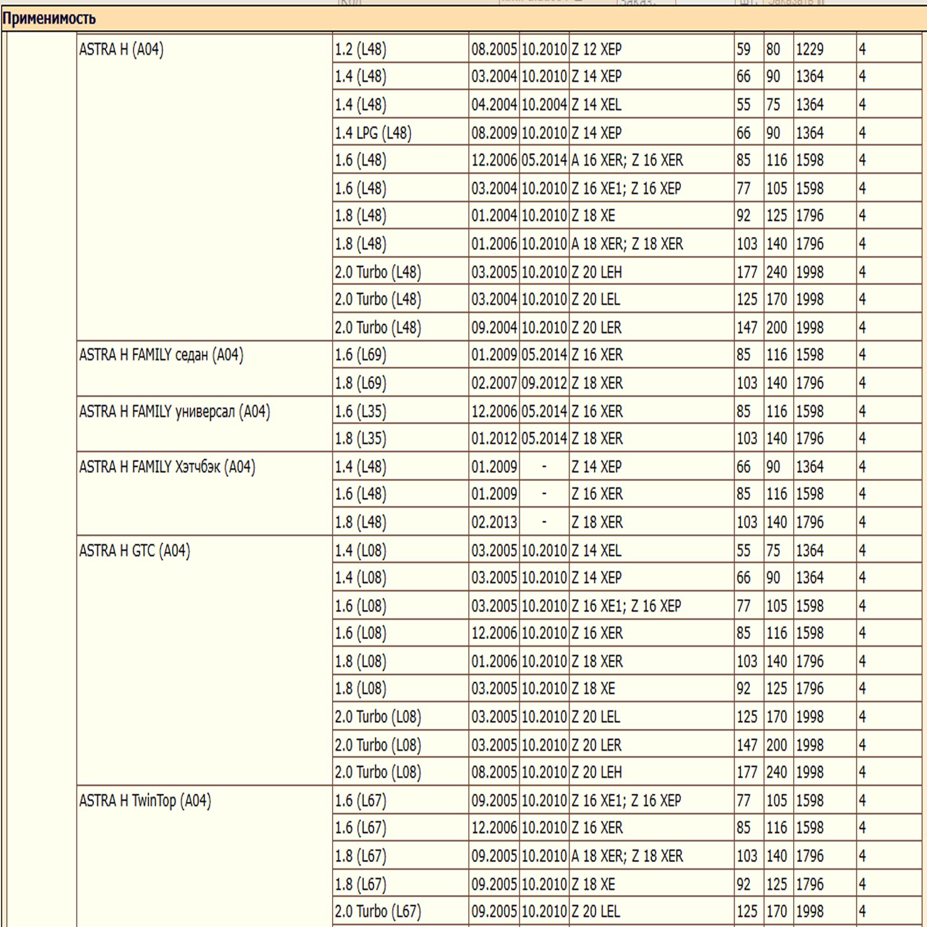Select ASTRA H FAMILY Хэтчбэк (A04) model
Screen dimensions: 927x927
point(167,467)
